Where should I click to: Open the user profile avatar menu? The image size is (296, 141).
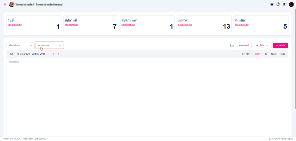pyautogui.click(x=291, y=4)
